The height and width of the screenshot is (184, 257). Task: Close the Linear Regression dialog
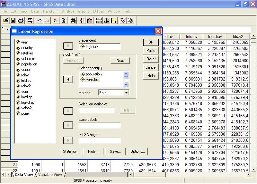click(x=158, y=31)
